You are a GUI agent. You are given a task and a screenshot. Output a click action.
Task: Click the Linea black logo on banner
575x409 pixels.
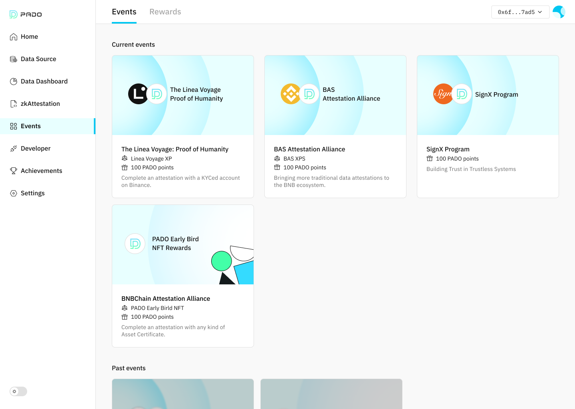[x=138, y=94]
